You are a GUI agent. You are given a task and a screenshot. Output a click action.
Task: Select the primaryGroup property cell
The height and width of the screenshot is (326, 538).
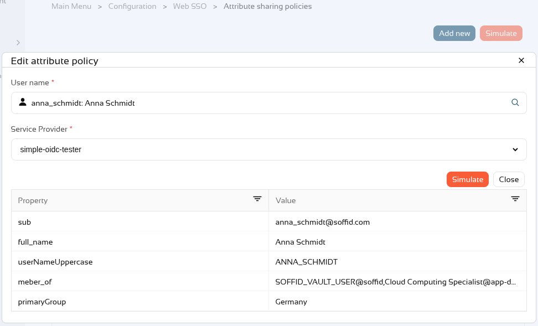pos(140,302)
